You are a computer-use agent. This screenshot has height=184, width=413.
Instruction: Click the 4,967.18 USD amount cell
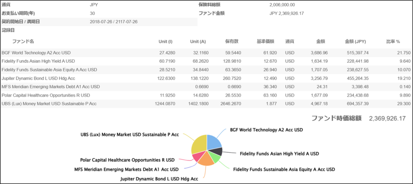(319, 103)
